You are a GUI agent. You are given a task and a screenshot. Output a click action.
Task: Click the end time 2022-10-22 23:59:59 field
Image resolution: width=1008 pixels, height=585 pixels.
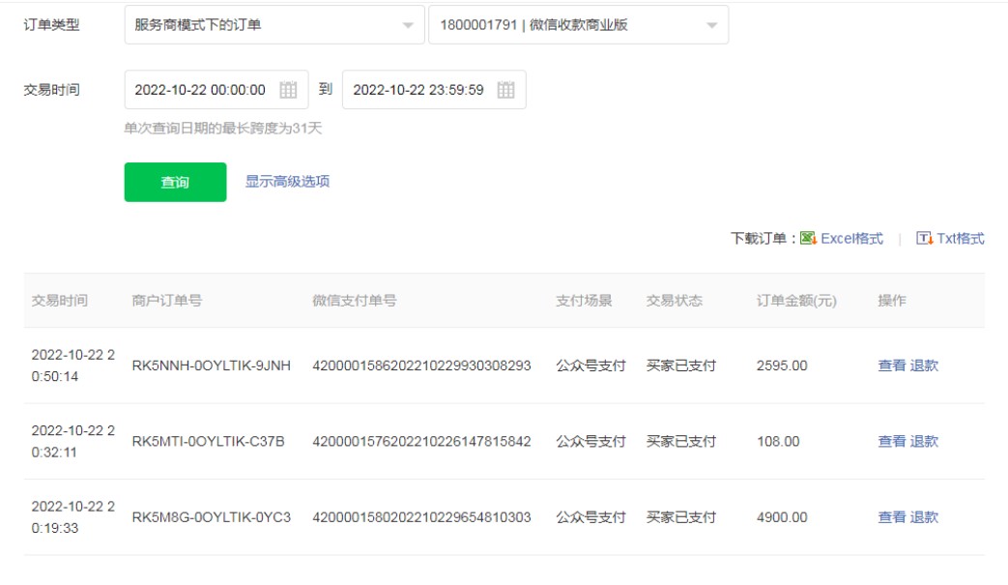418,90
